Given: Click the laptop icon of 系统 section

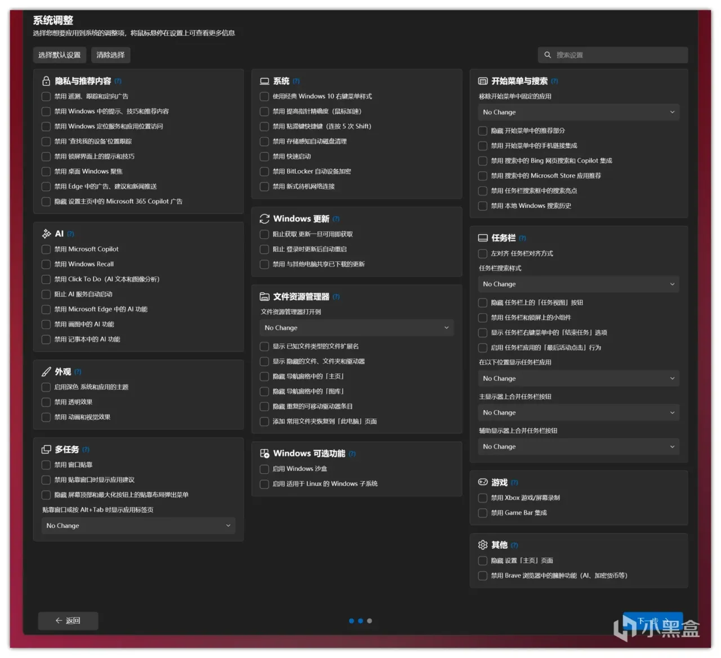Looking at the screenshot, I should [264, 81].
